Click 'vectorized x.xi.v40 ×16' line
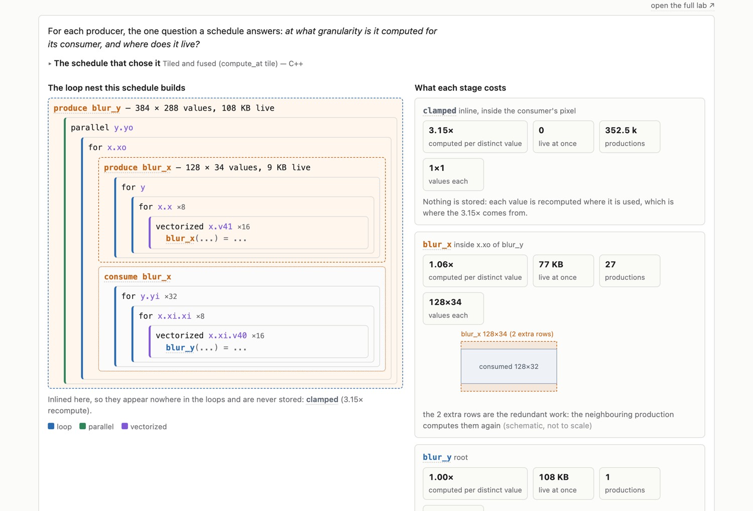The width and height of the screenshot is (753, 511). pyautogui.click(x=210, y=336)
